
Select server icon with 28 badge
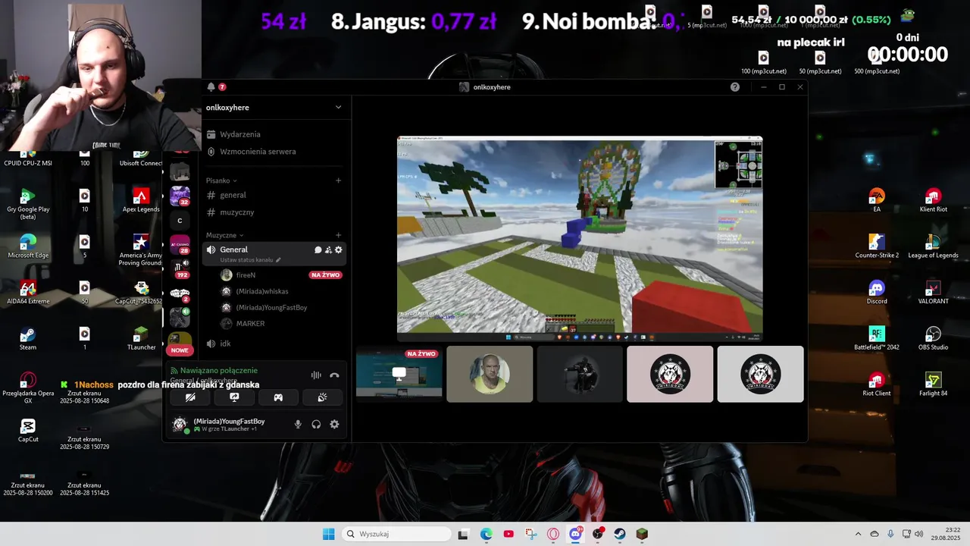[180, 244]
